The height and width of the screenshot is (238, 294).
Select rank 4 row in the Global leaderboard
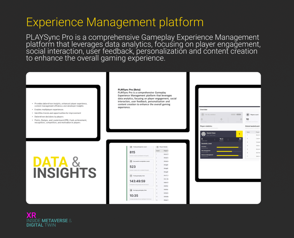253,146
